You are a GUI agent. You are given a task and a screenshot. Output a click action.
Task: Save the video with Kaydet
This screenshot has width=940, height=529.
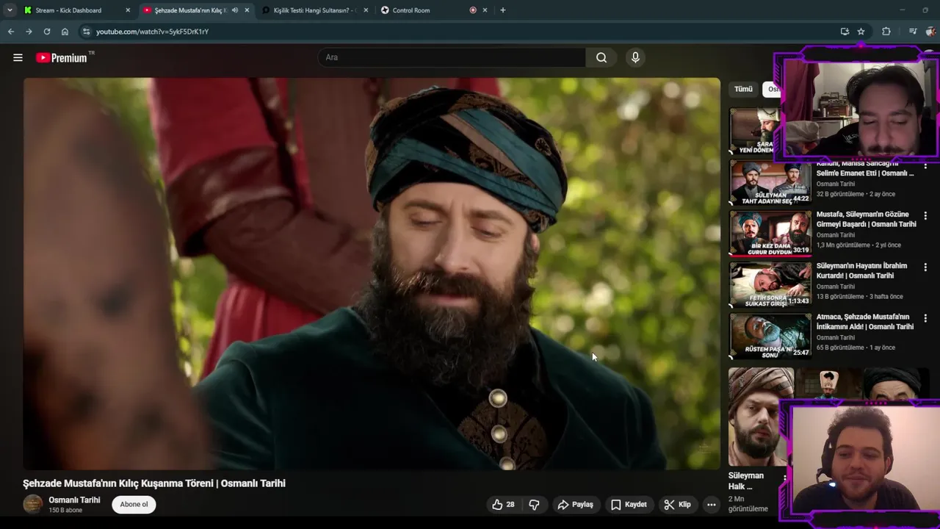pos(629,505)
